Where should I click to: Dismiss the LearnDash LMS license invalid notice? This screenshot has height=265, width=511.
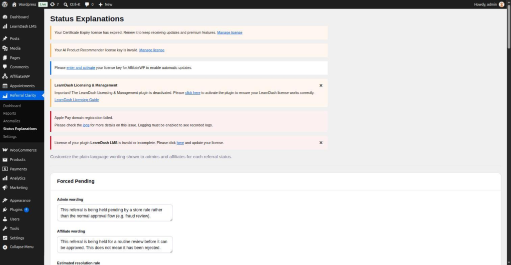pyautogui.click(x=321, y=143)
